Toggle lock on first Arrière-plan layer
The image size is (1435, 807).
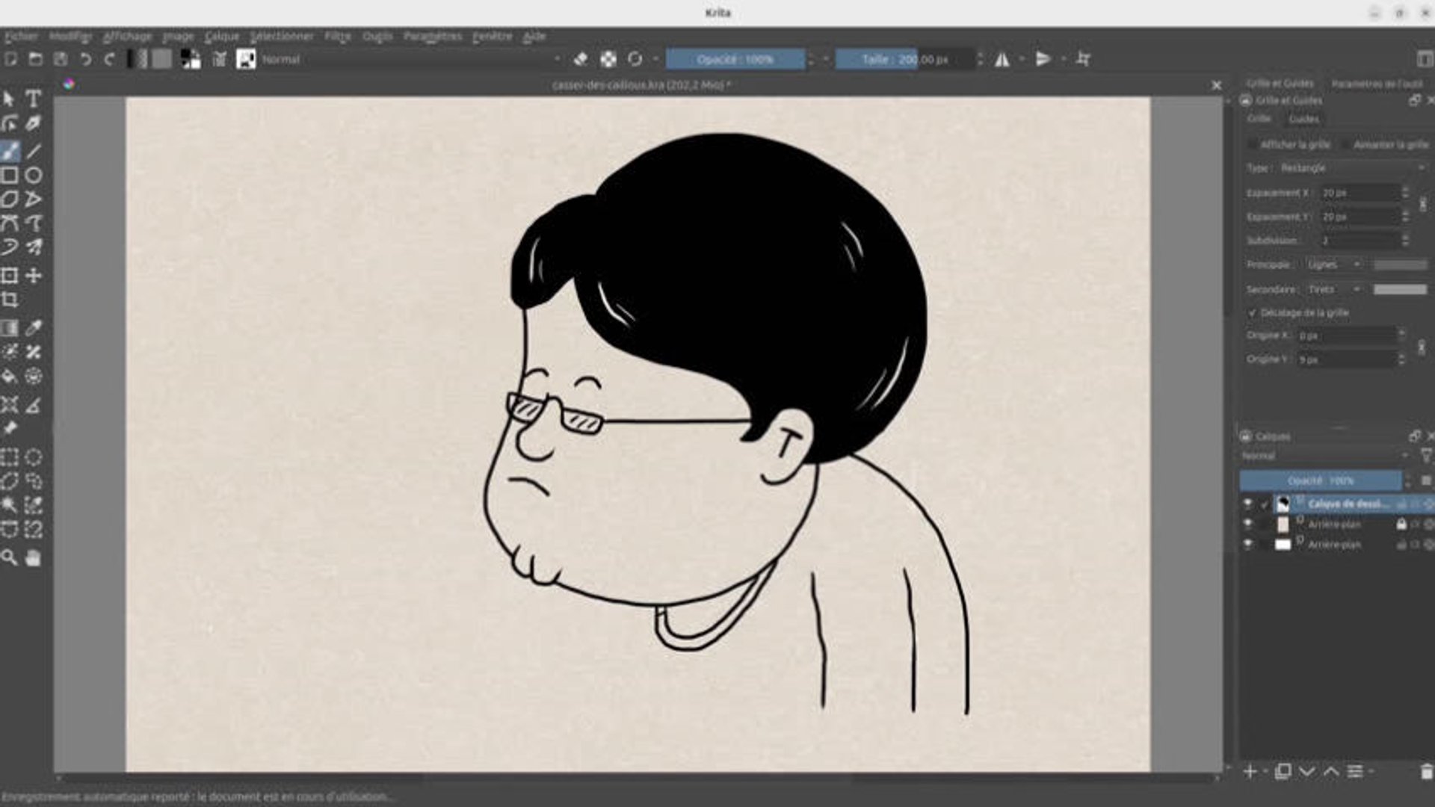coord(1401,525)
